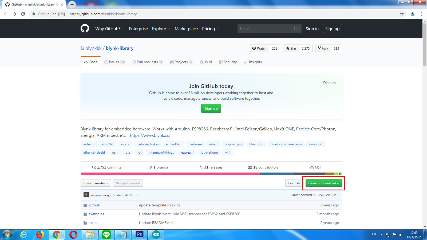Switch to the Security tab
This screenshot has height=240, width=427.
228,62
